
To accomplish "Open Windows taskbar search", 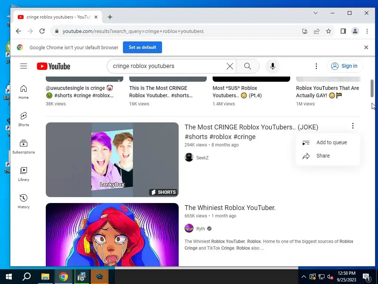I will [x=27, y=277].
